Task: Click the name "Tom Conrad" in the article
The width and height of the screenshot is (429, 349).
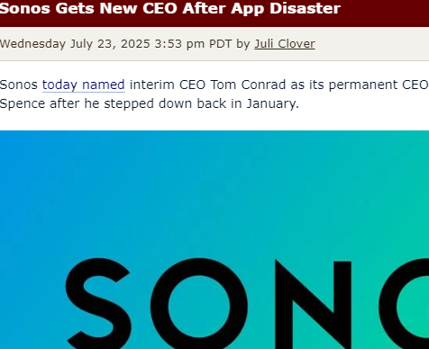Action: [x=248, y=85]
